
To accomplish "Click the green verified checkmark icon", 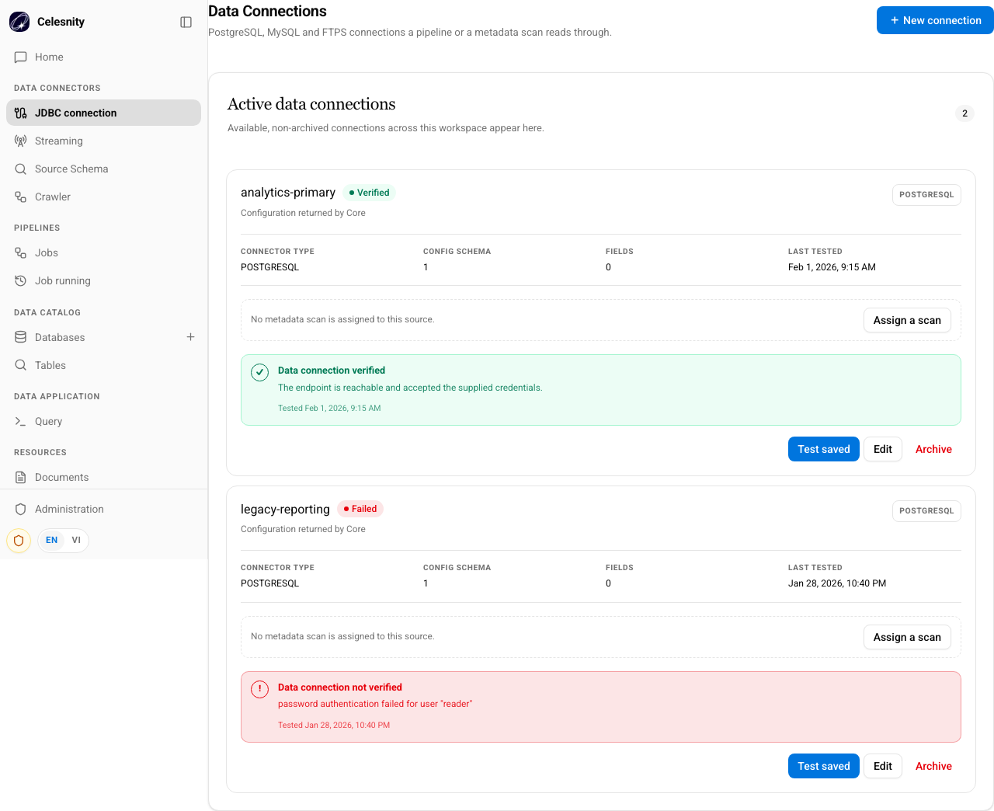I will pos(260,372).
